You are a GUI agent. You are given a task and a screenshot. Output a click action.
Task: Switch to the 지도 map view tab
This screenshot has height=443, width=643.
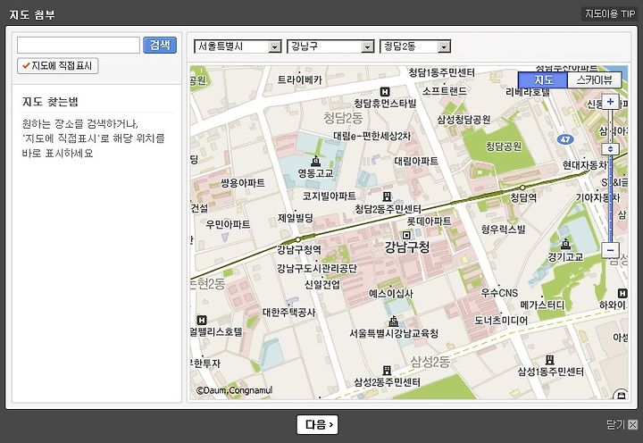coord(543,80)
